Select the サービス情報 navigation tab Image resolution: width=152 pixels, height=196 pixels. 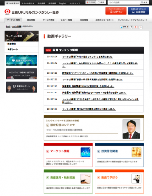(x=49, y=20)
